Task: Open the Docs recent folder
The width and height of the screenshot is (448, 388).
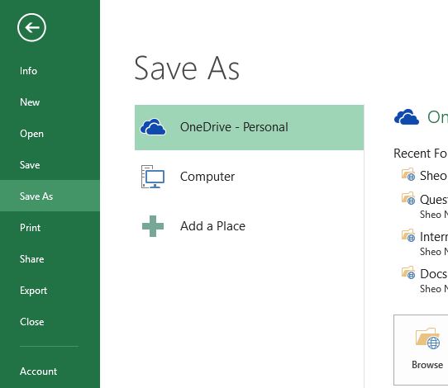Action: coord(425,281)
